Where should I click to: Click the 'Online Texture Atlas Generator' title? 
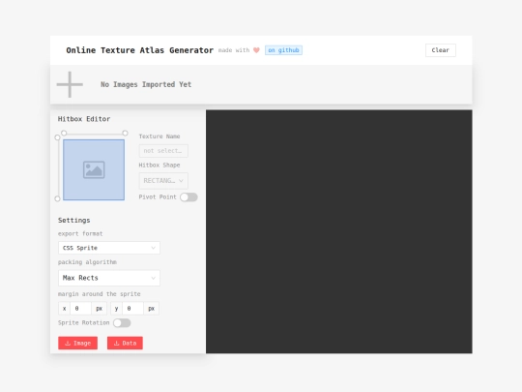point(140,50)
